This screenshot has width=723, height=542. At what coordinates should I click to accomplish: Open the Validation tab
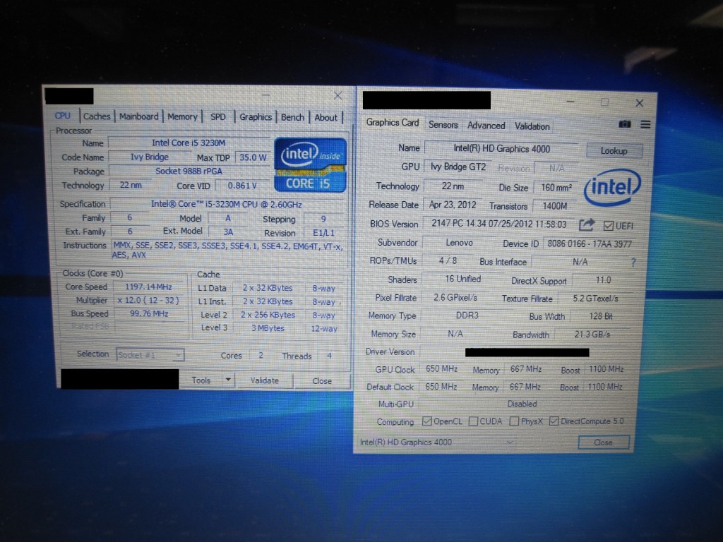point(532,126)
